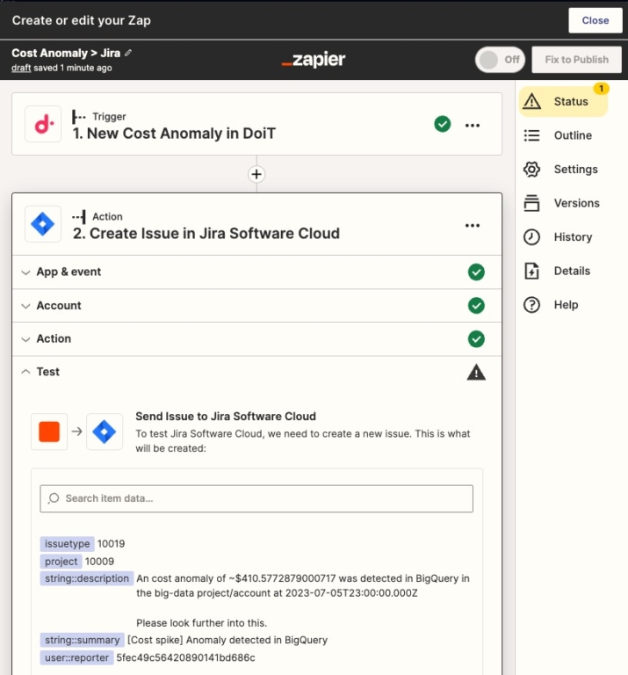Click the Search item data field
This screenshot has width=628, height=675.
[x=256, y=498]
